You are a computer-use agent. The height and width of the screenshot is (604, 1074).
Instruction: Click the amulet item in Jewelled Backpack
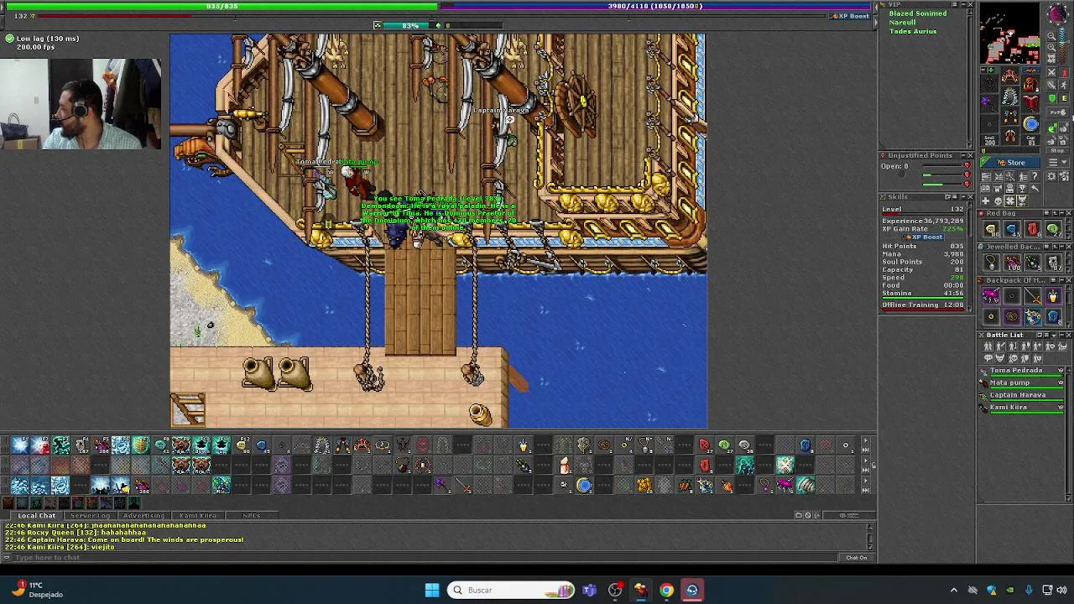point(992,261)
